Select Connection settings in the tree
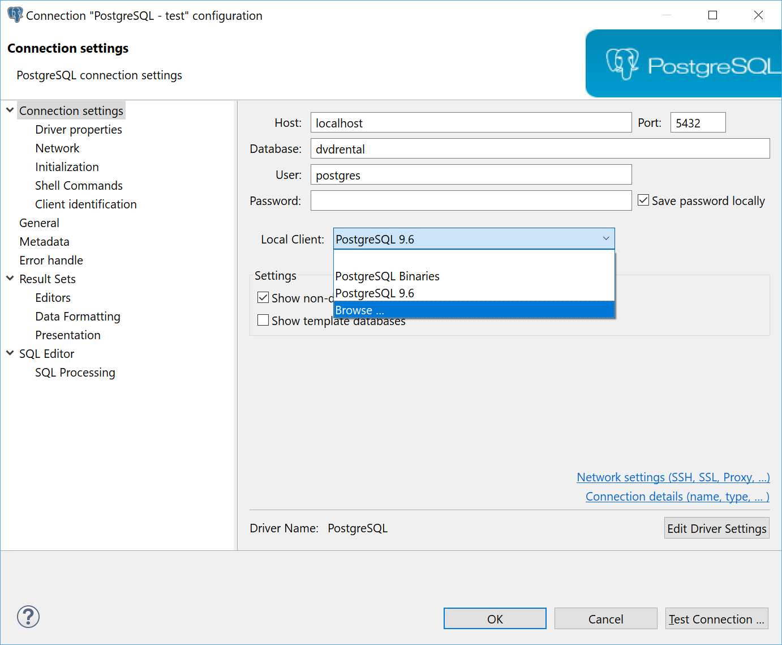This screenshot has height=645, width=782. pyautogui.click(x=71, y=110)
